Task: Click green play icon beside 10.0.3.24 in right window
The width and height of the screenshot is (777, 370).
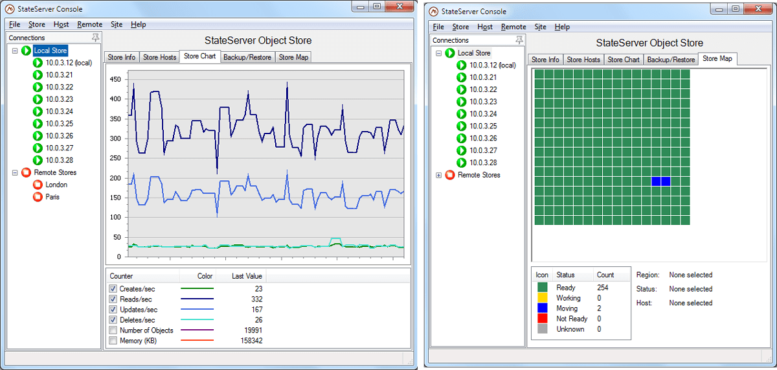Action: (x=462, y=114)
